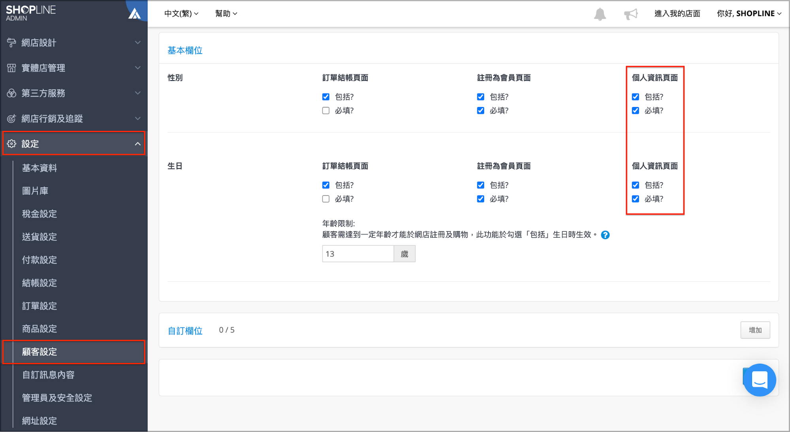The height and width of the screenshot is (432, 790).
Task: Toggle 生日 註冊為會員頁面 包括 checkbox
Action: (481, 185)
